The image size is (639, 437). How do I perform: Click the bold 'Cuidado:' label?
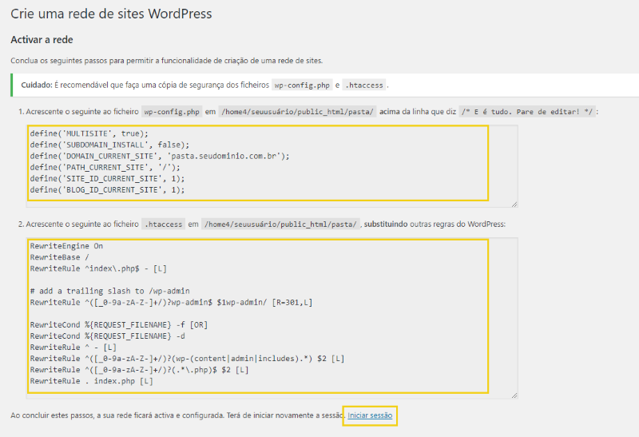(37, 85)
